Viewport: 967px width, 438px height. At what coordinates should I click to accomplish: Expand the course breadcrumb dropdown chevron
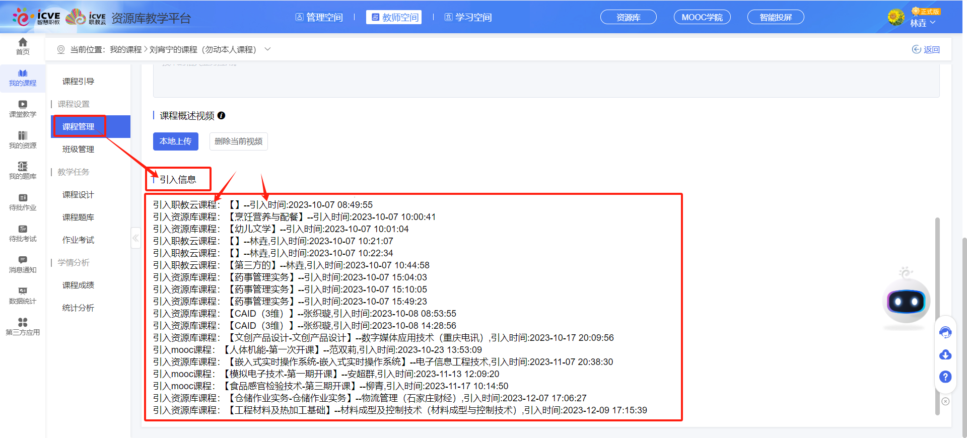click(267, 49)
